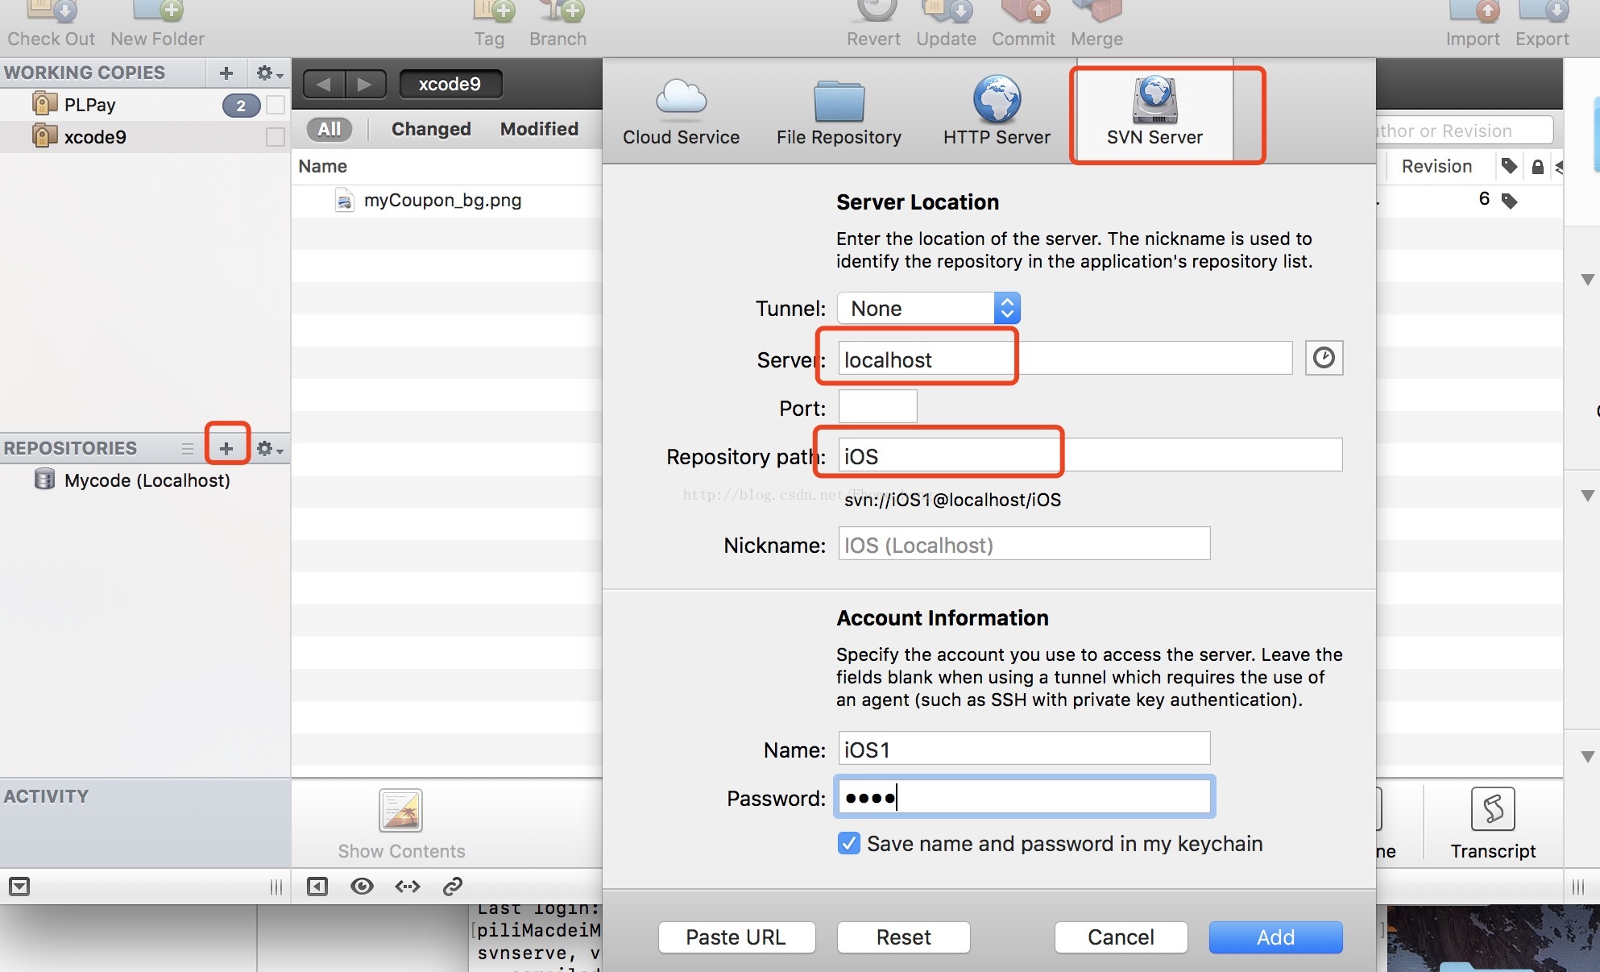Select the All filter
Image resolution: width=1600 pixels, height=972 pixels.
(330, 129)
